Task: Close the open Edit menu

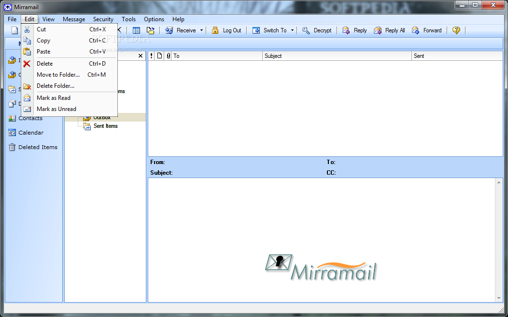Action: click(29, 19)
